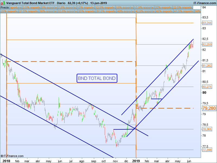Click the 40% soporte label
Screen dimensions: 217x163
pyautogui.click(x=125, y=11)
